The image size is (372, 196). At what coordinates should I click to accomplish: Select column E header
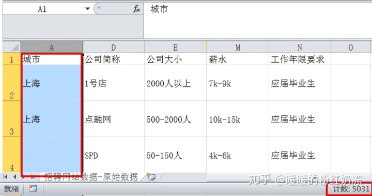[x=175, y=47]
